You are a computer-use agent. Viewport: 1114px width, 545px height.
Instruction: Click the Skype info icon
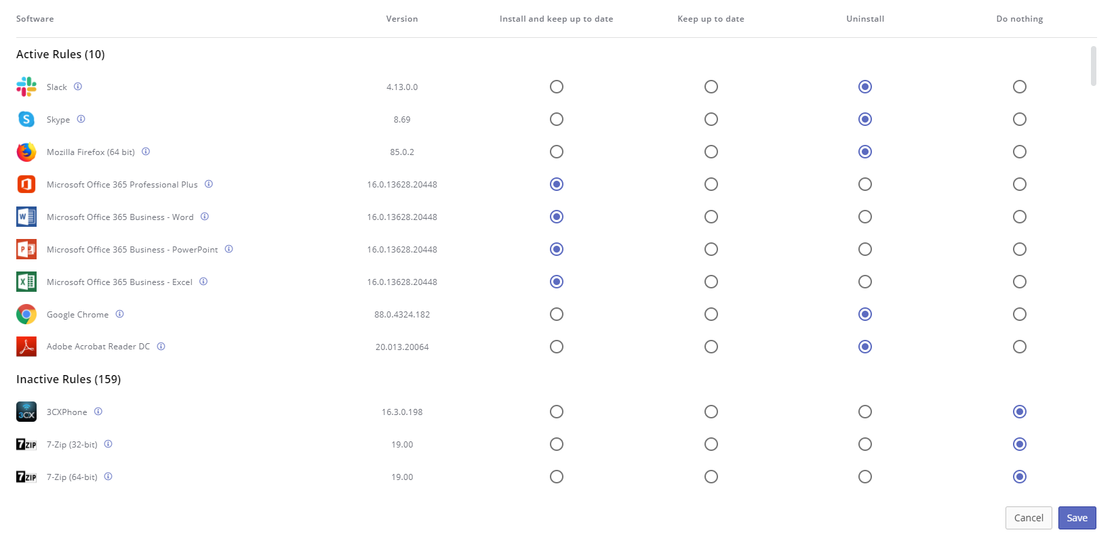coord(81,119)
